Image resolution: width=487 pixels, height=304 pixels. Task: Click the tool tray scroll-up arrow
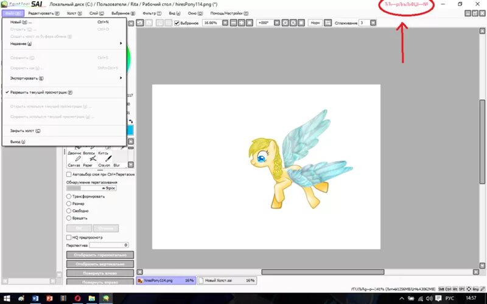coord(131,142)
